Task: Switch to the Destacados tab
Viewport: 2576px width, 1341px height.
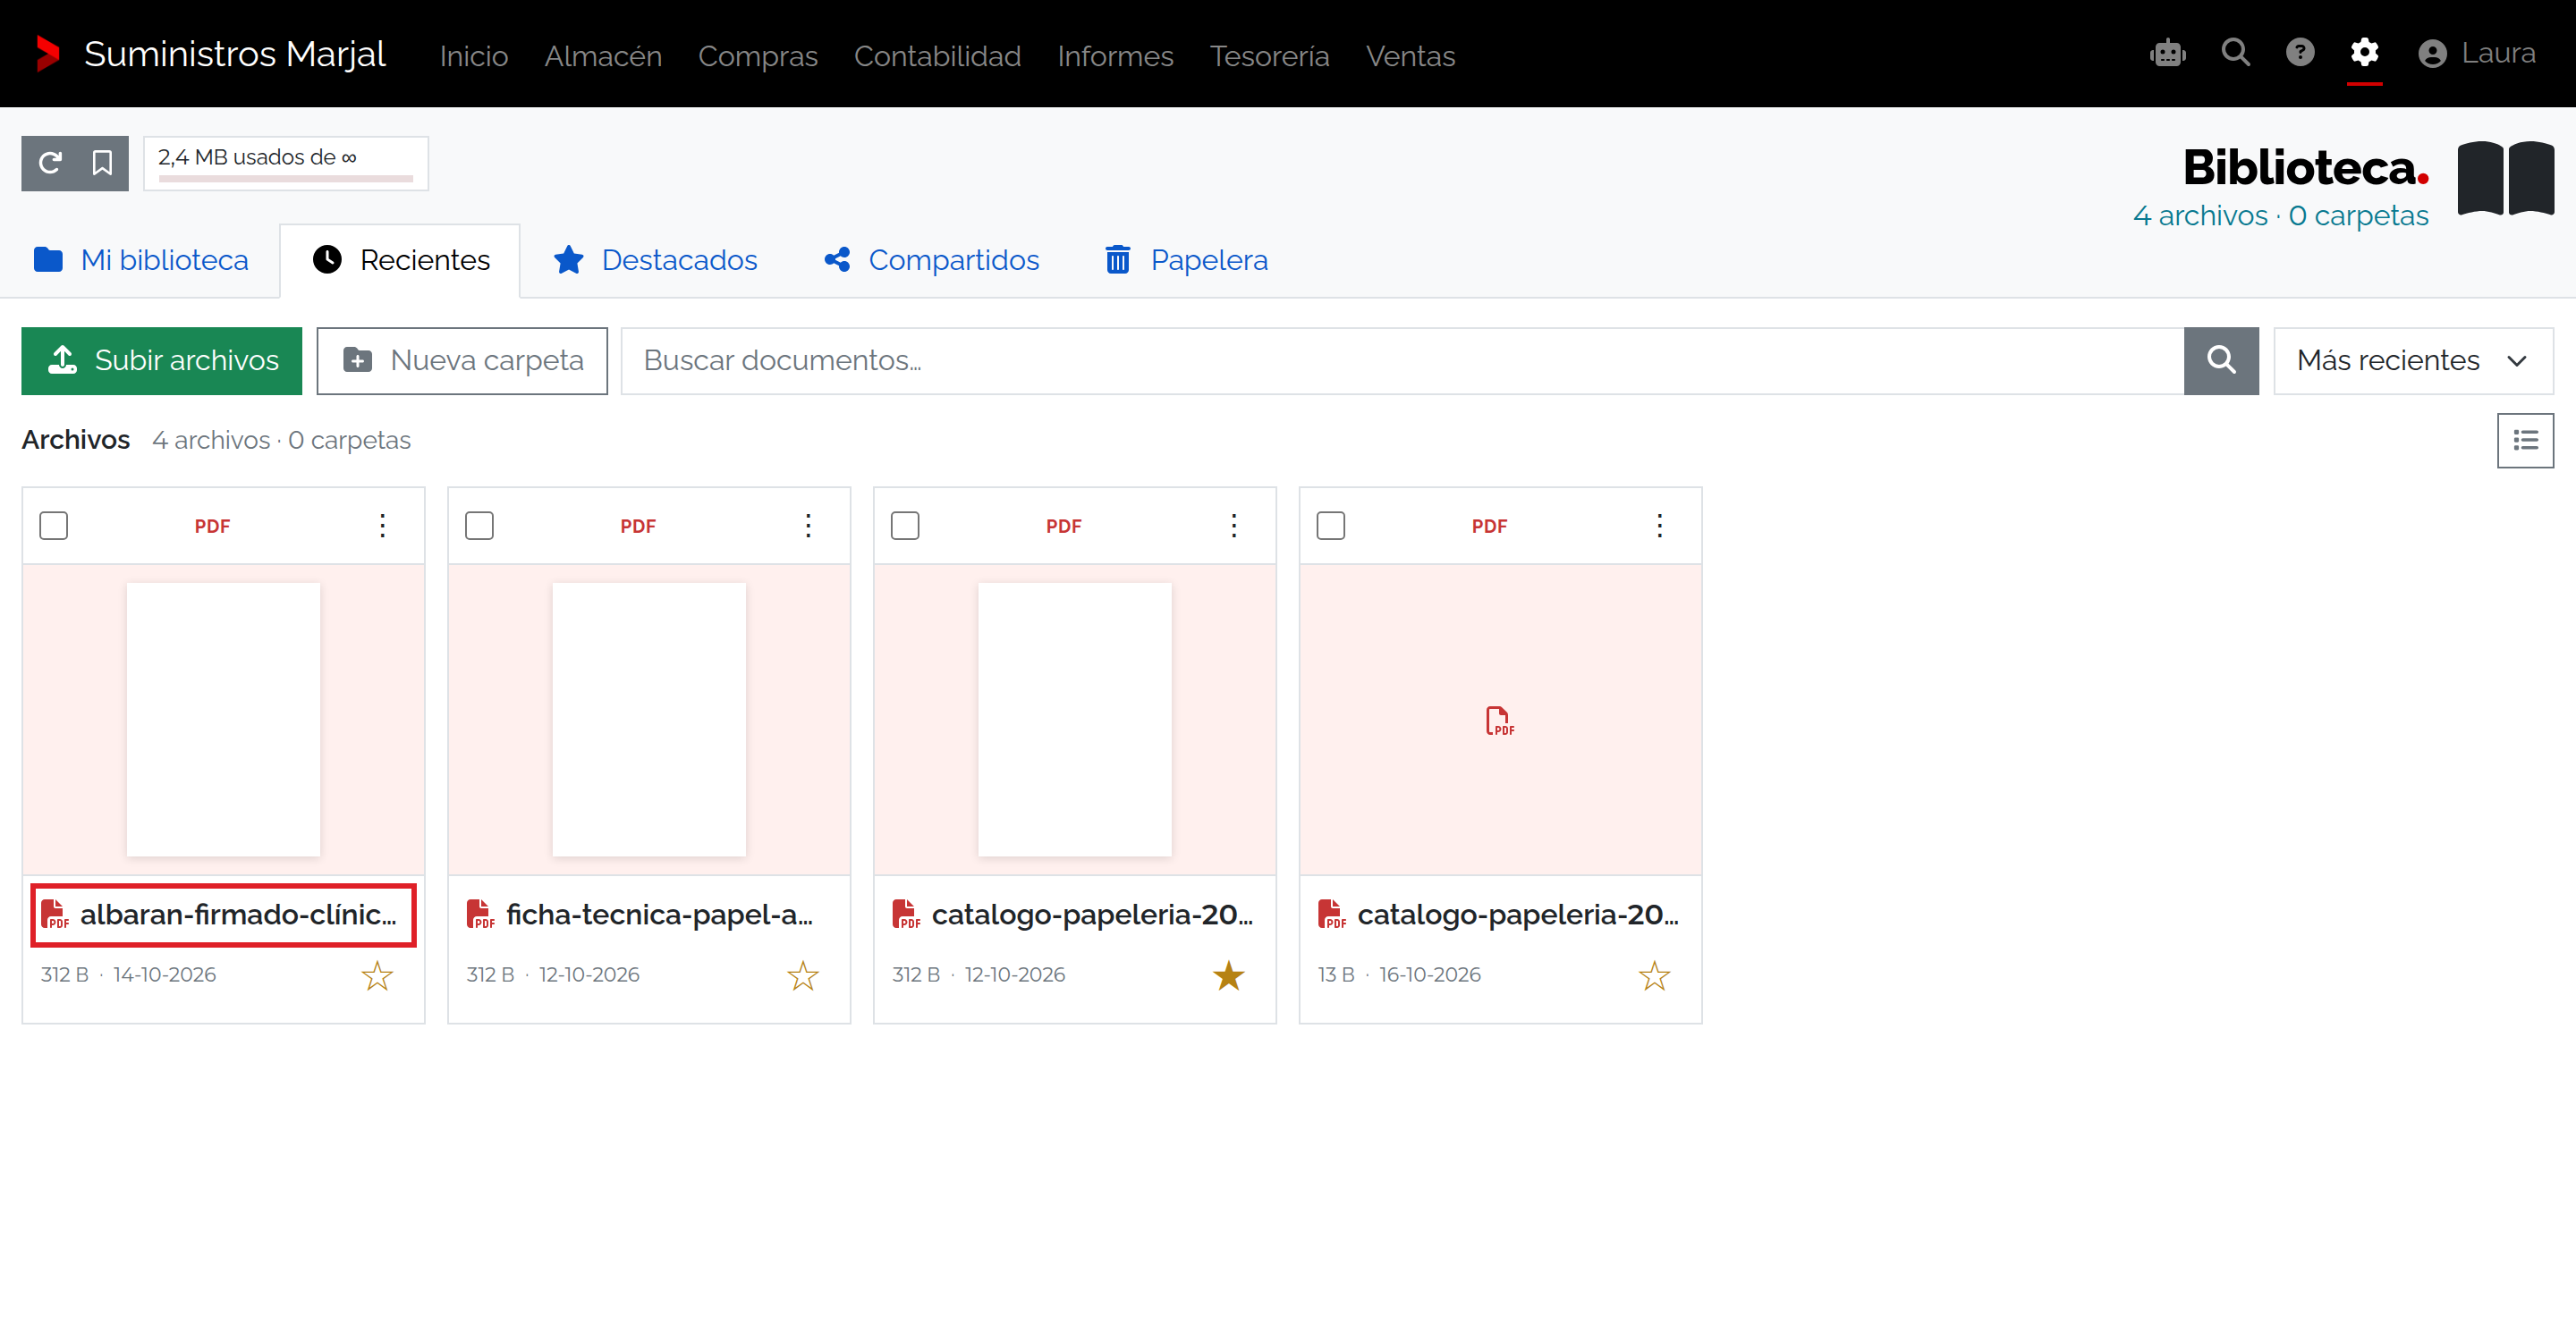Action: 655,261
